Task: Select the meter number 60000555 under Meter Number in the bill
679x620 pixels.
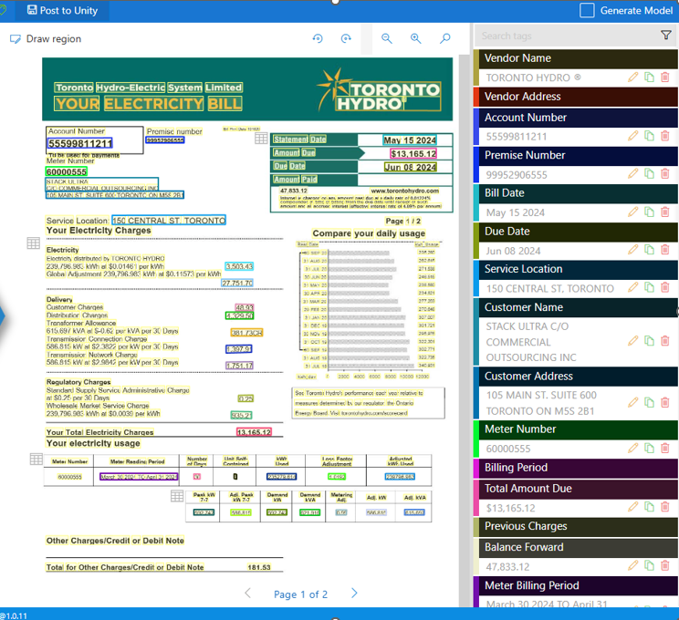Action: [x=67, y=171]
